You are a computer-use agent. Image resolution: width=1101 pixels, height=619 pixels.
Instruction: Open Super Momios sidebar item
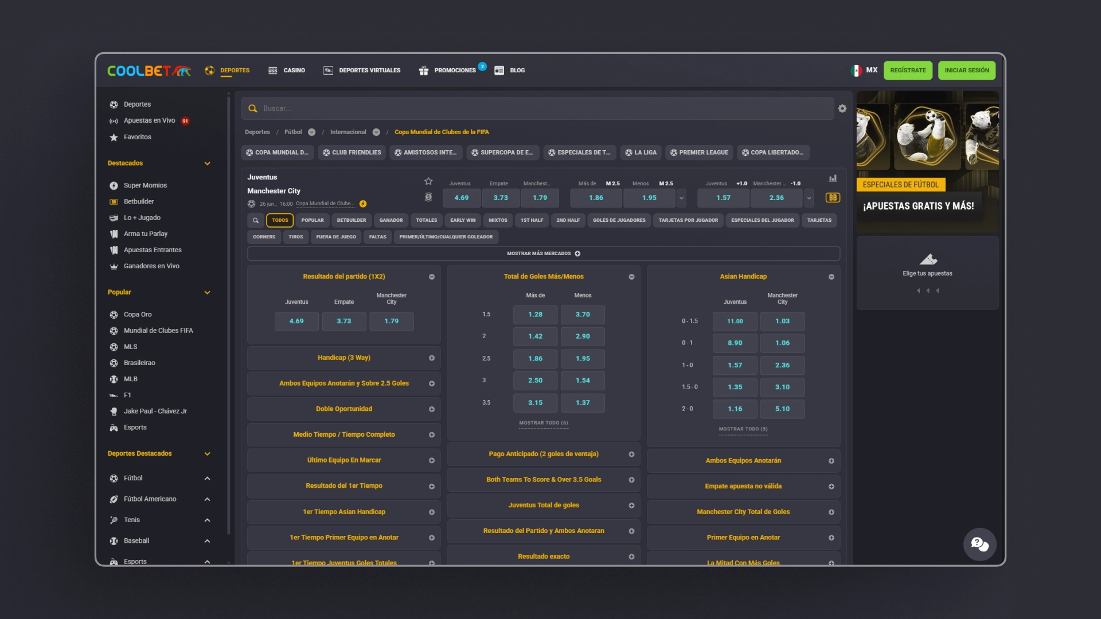click(145, 186)
